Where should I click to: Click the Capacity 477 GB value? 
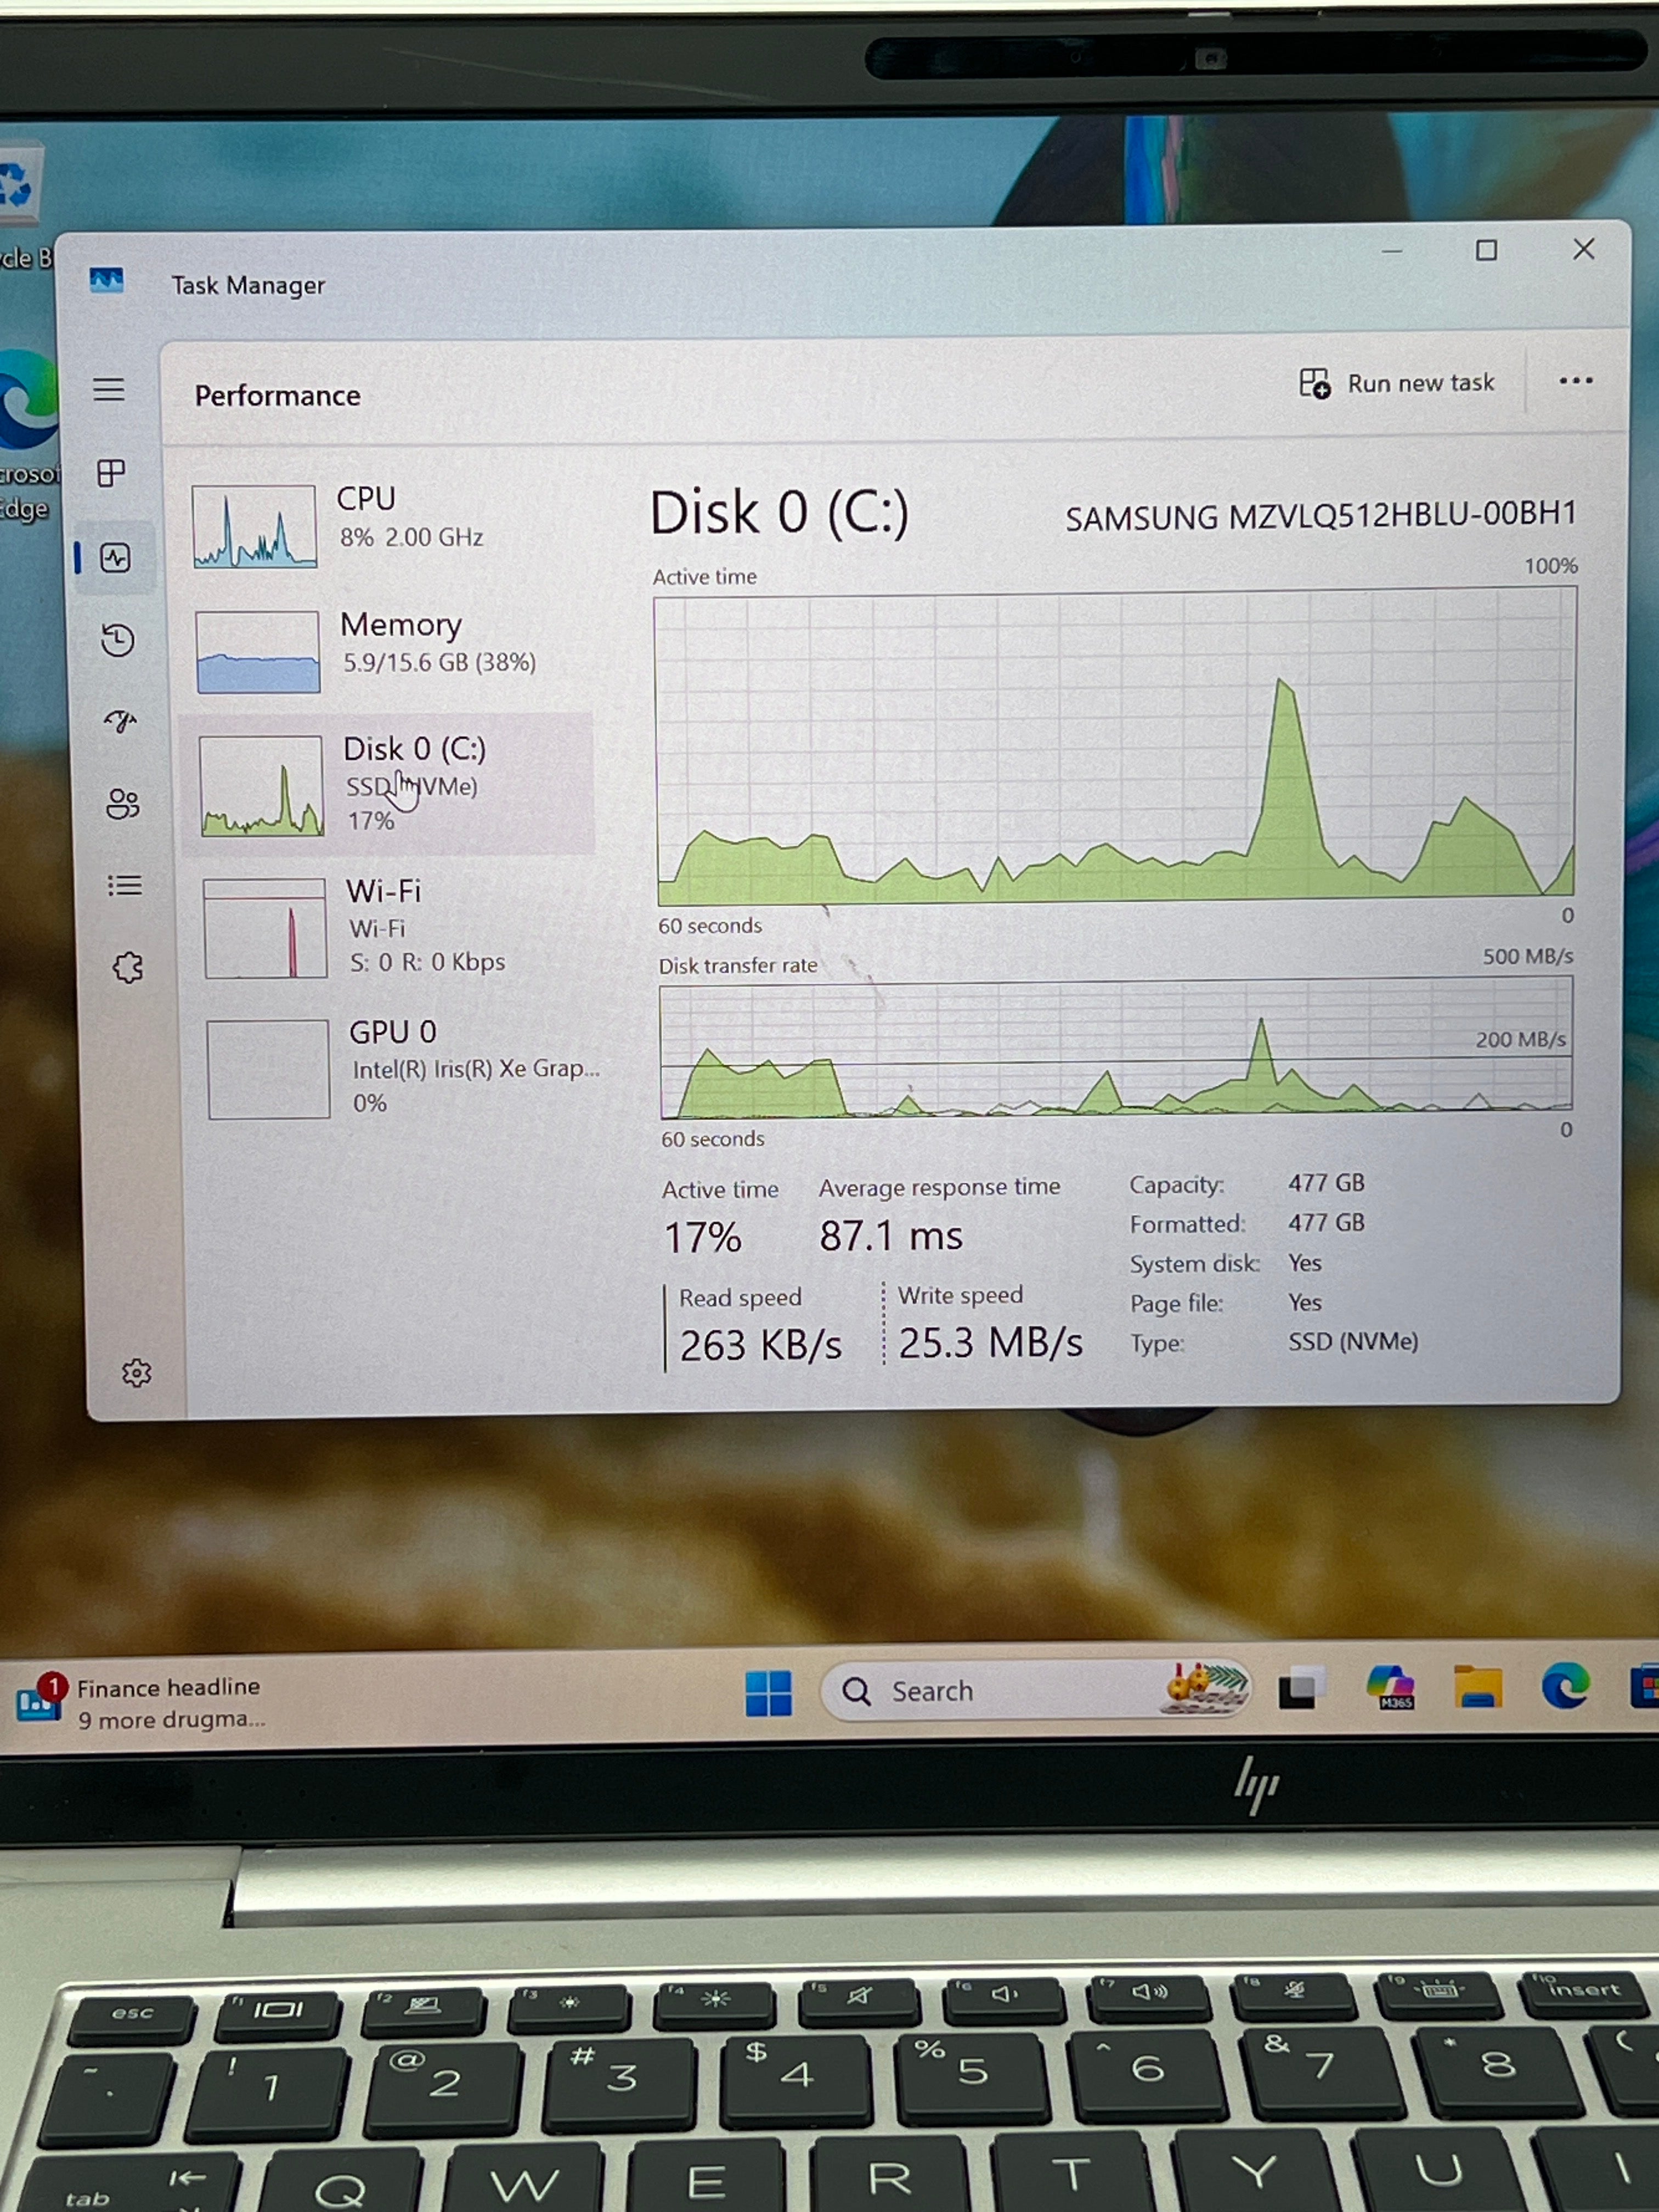[x=1326, y=1183]
